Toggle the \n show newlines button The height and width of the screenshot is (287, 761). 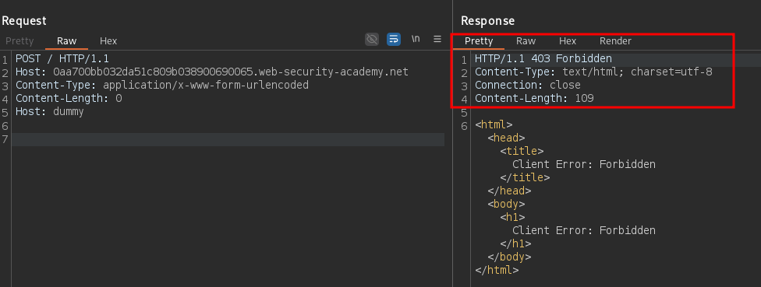(416, 39)
